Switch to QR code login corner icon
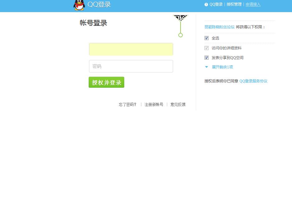This screenshot has width=292, height=198. pos(181,18)
